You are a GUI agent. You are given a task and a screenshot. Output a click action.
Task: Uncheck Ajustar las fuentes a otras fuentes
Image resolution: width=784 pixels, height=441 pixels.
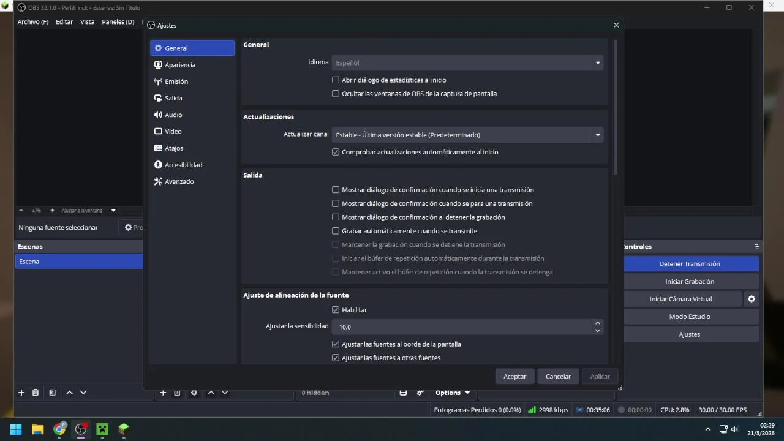pyautogui.click(x=336, y=358)
